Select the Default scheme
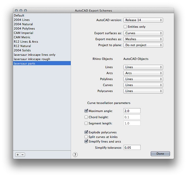187x177 pixels. [42, 15]
